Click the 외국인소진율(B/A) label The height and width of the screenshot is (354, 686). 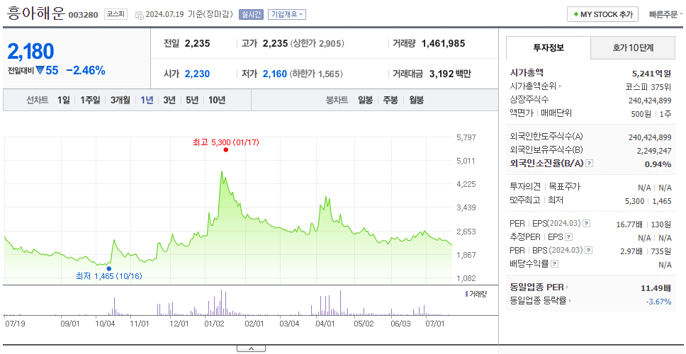pyautogui.click(x=547, y=164)
